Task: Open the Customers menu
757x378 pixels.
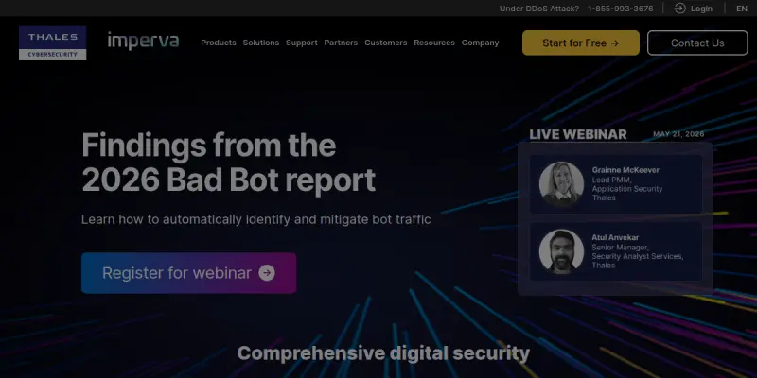Action: [386, 43]
